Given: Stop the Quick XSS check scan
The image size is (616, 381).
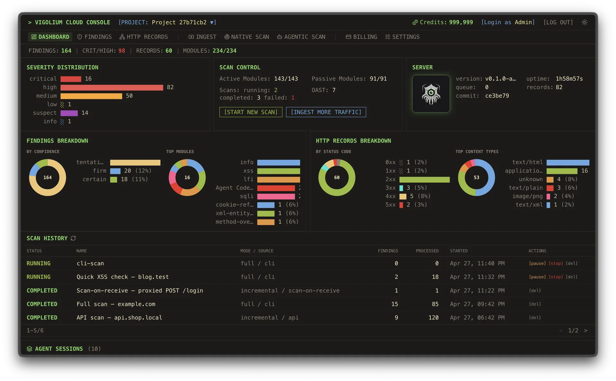Looking at the screenshot, I should tap(556, 277).
